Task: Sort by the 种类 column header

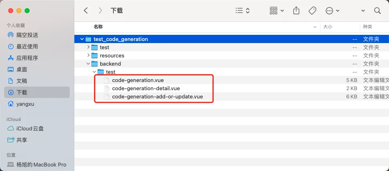Action: point(368,27)
